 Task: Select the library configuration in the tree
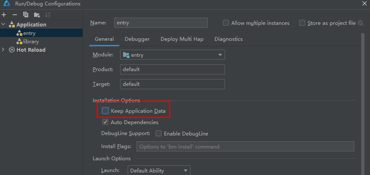pos(31,41)
